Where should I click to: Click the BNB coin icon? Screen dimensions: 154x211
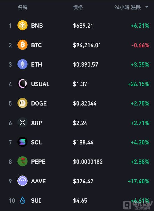(23, 25)
